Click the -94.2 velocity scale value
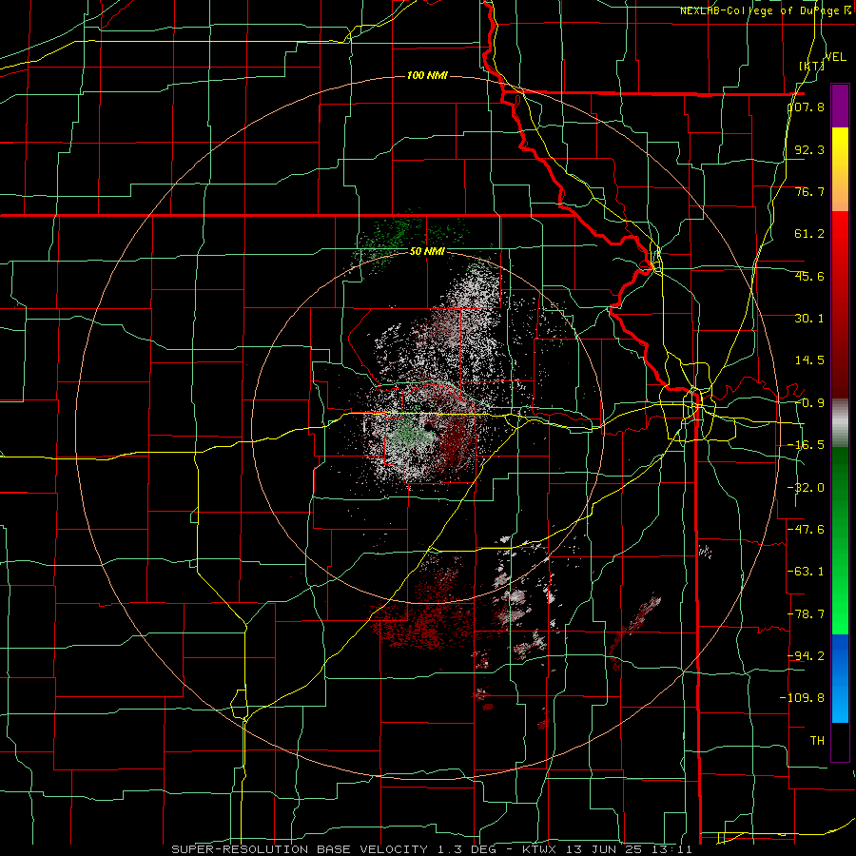 [x=806, y=655]
